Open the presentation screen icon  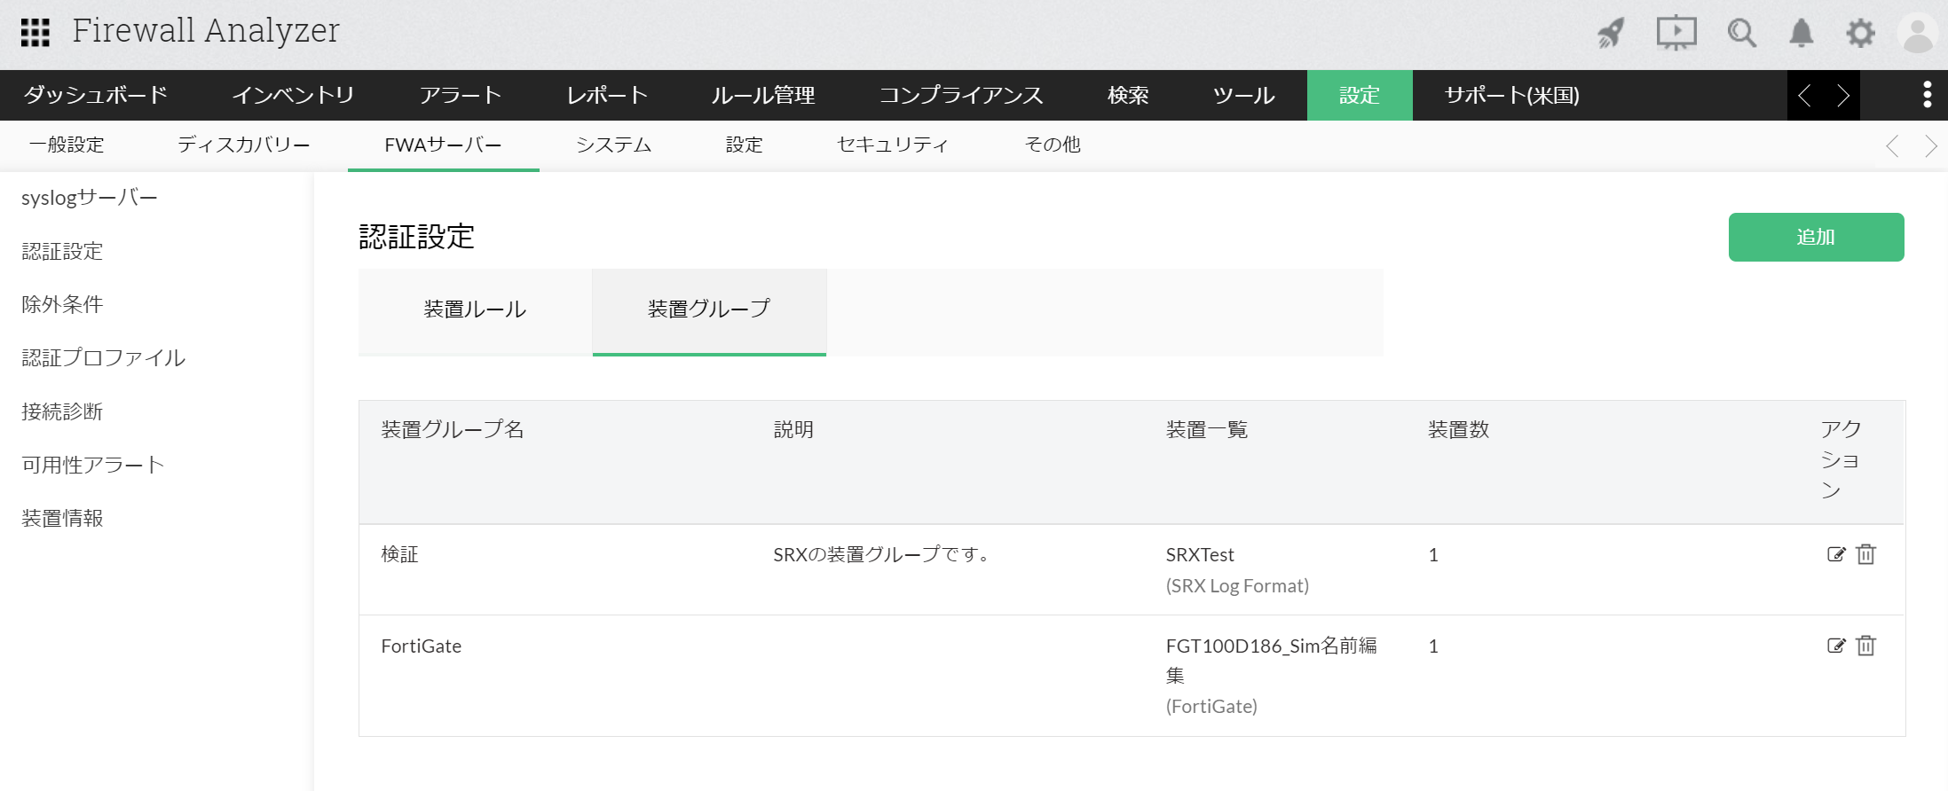coord(1676,34)
